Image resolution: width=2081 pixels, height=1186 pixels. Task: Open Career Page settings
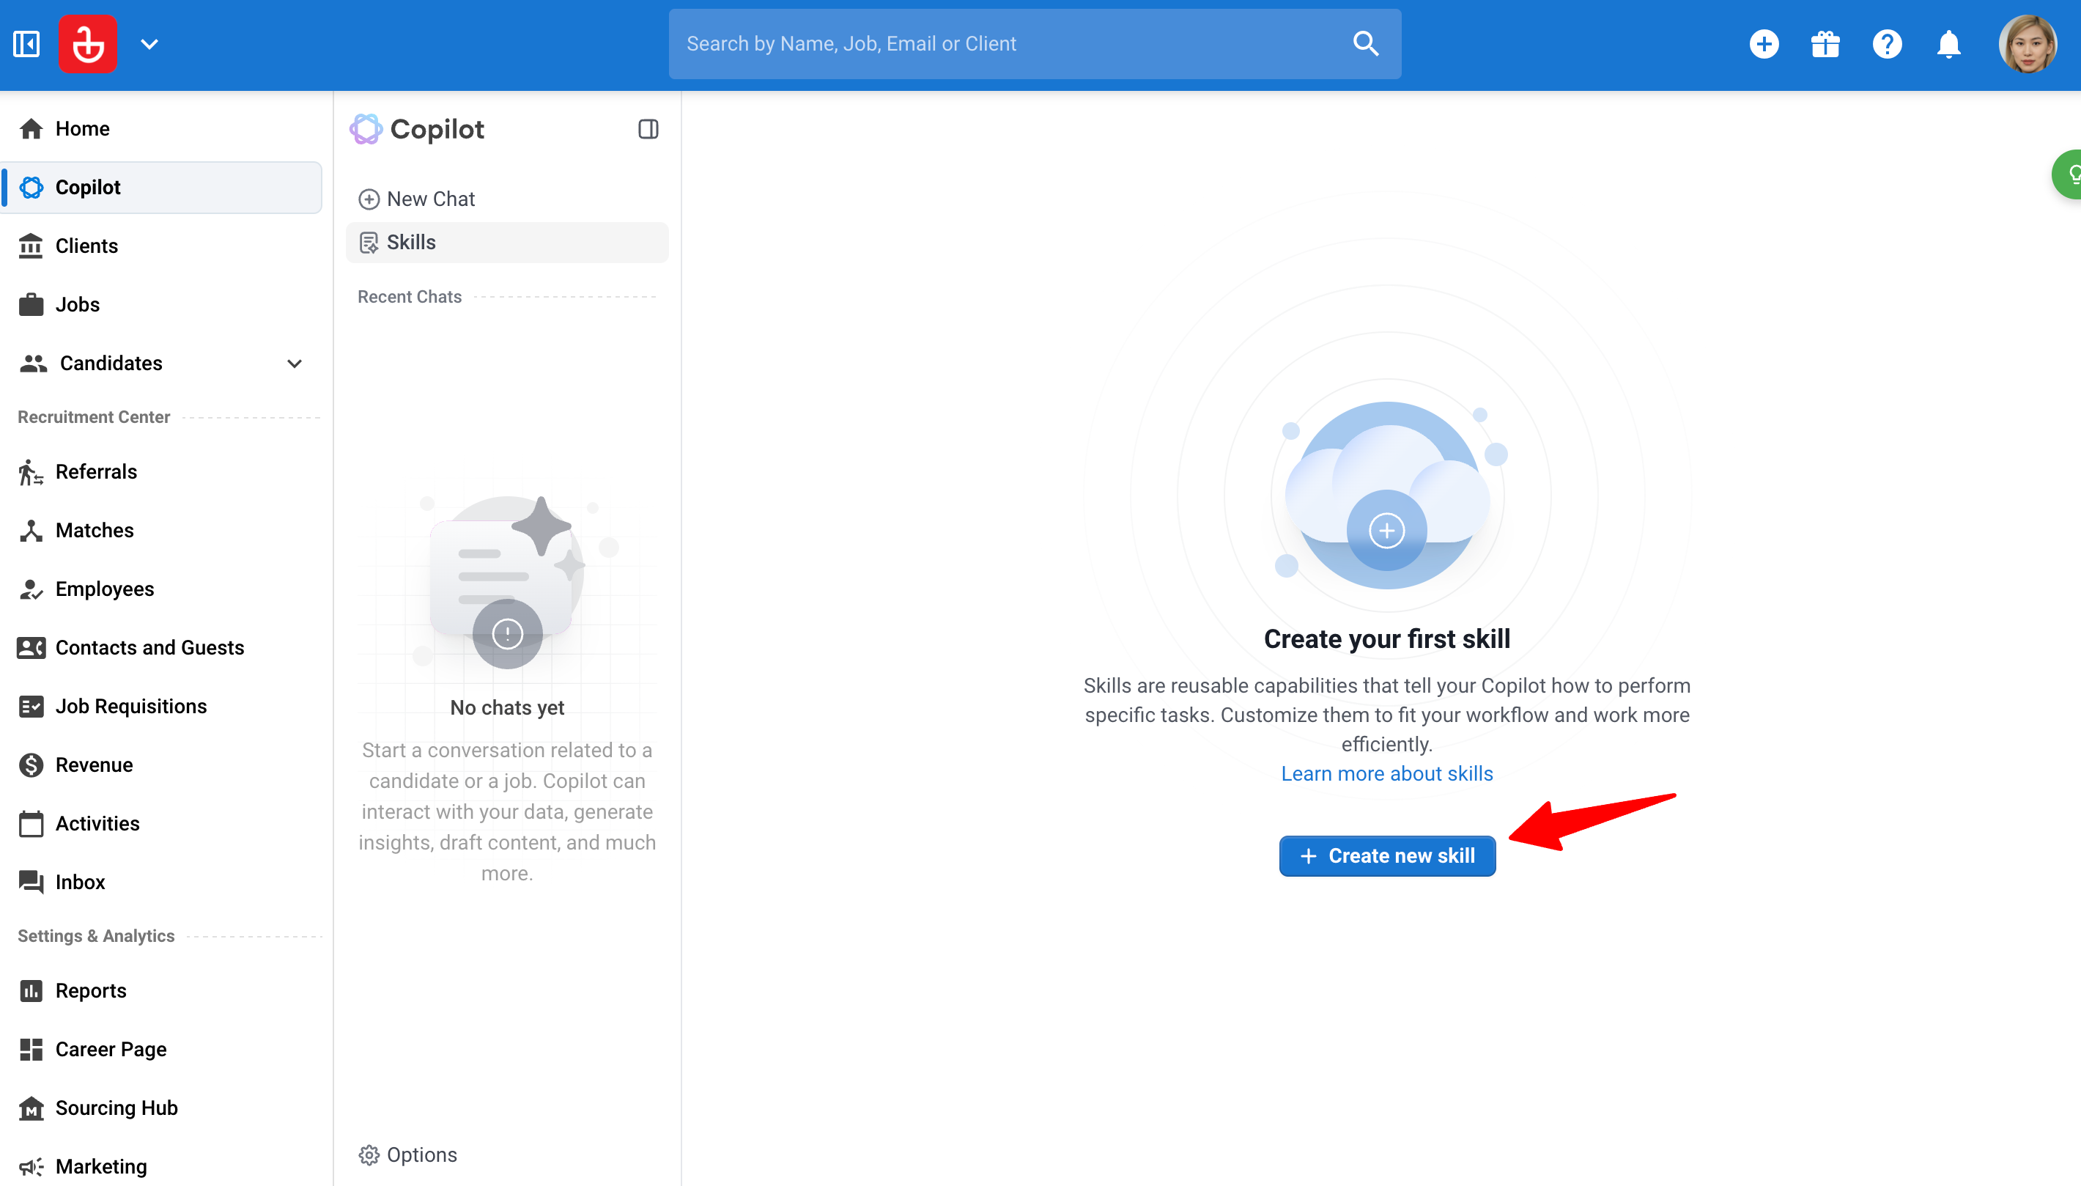pyautogui.click(x=163, y=1049)
